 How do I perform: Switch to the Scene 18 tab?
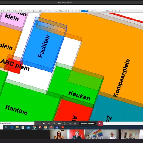click(x=77, y=11)
